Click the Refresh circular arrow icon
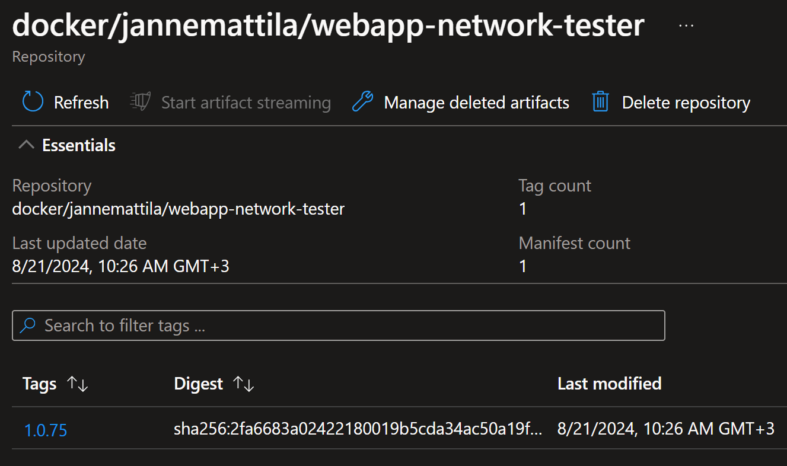The width and height of the screenshot is (787, 466). click(33, 102)
